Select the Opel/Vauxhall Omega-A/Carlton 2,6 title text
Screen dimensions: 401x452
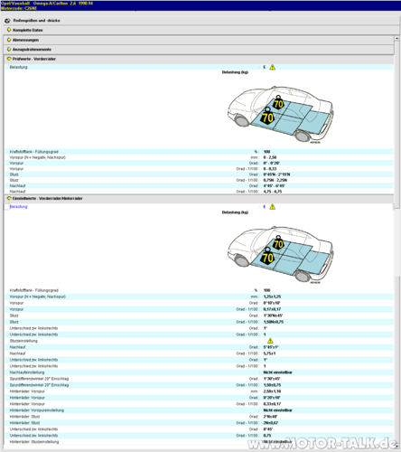tap(47, 4)
